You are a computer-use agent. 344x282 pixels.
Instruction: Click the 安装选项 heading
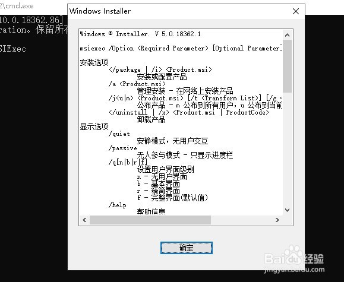pyautogui.click(x=94, y=62)
